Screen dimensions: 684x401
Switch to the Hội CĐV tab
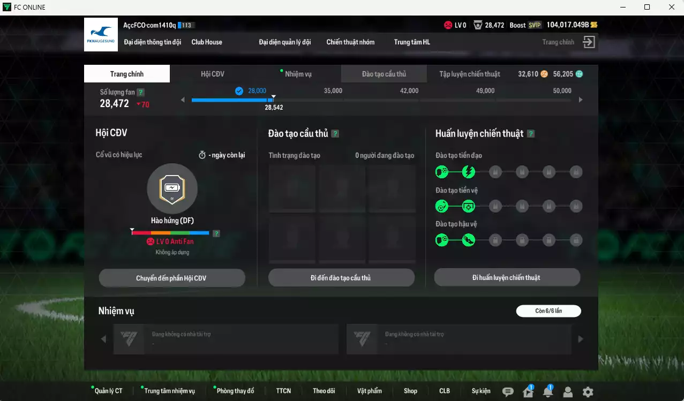[213, 74]
